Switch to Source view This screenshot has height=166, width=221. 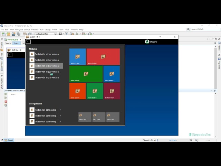[8, 43]
